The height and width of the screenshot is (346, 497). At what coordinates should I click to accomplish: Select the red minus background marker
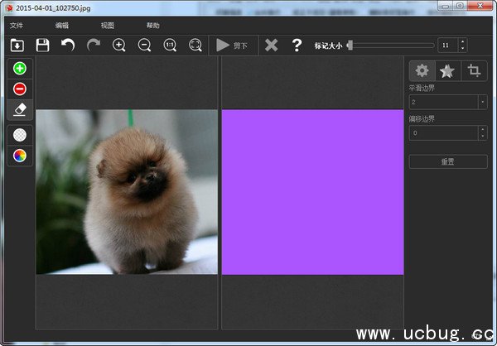click(x=20, y=89)
